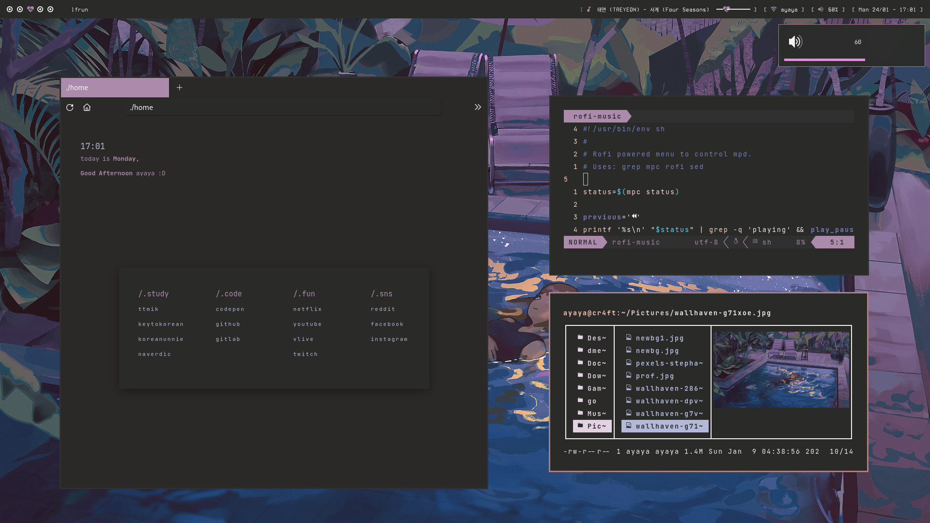Click the 5:1 cursor position in vim statusline
930x523 pixels.
point(837,242)
